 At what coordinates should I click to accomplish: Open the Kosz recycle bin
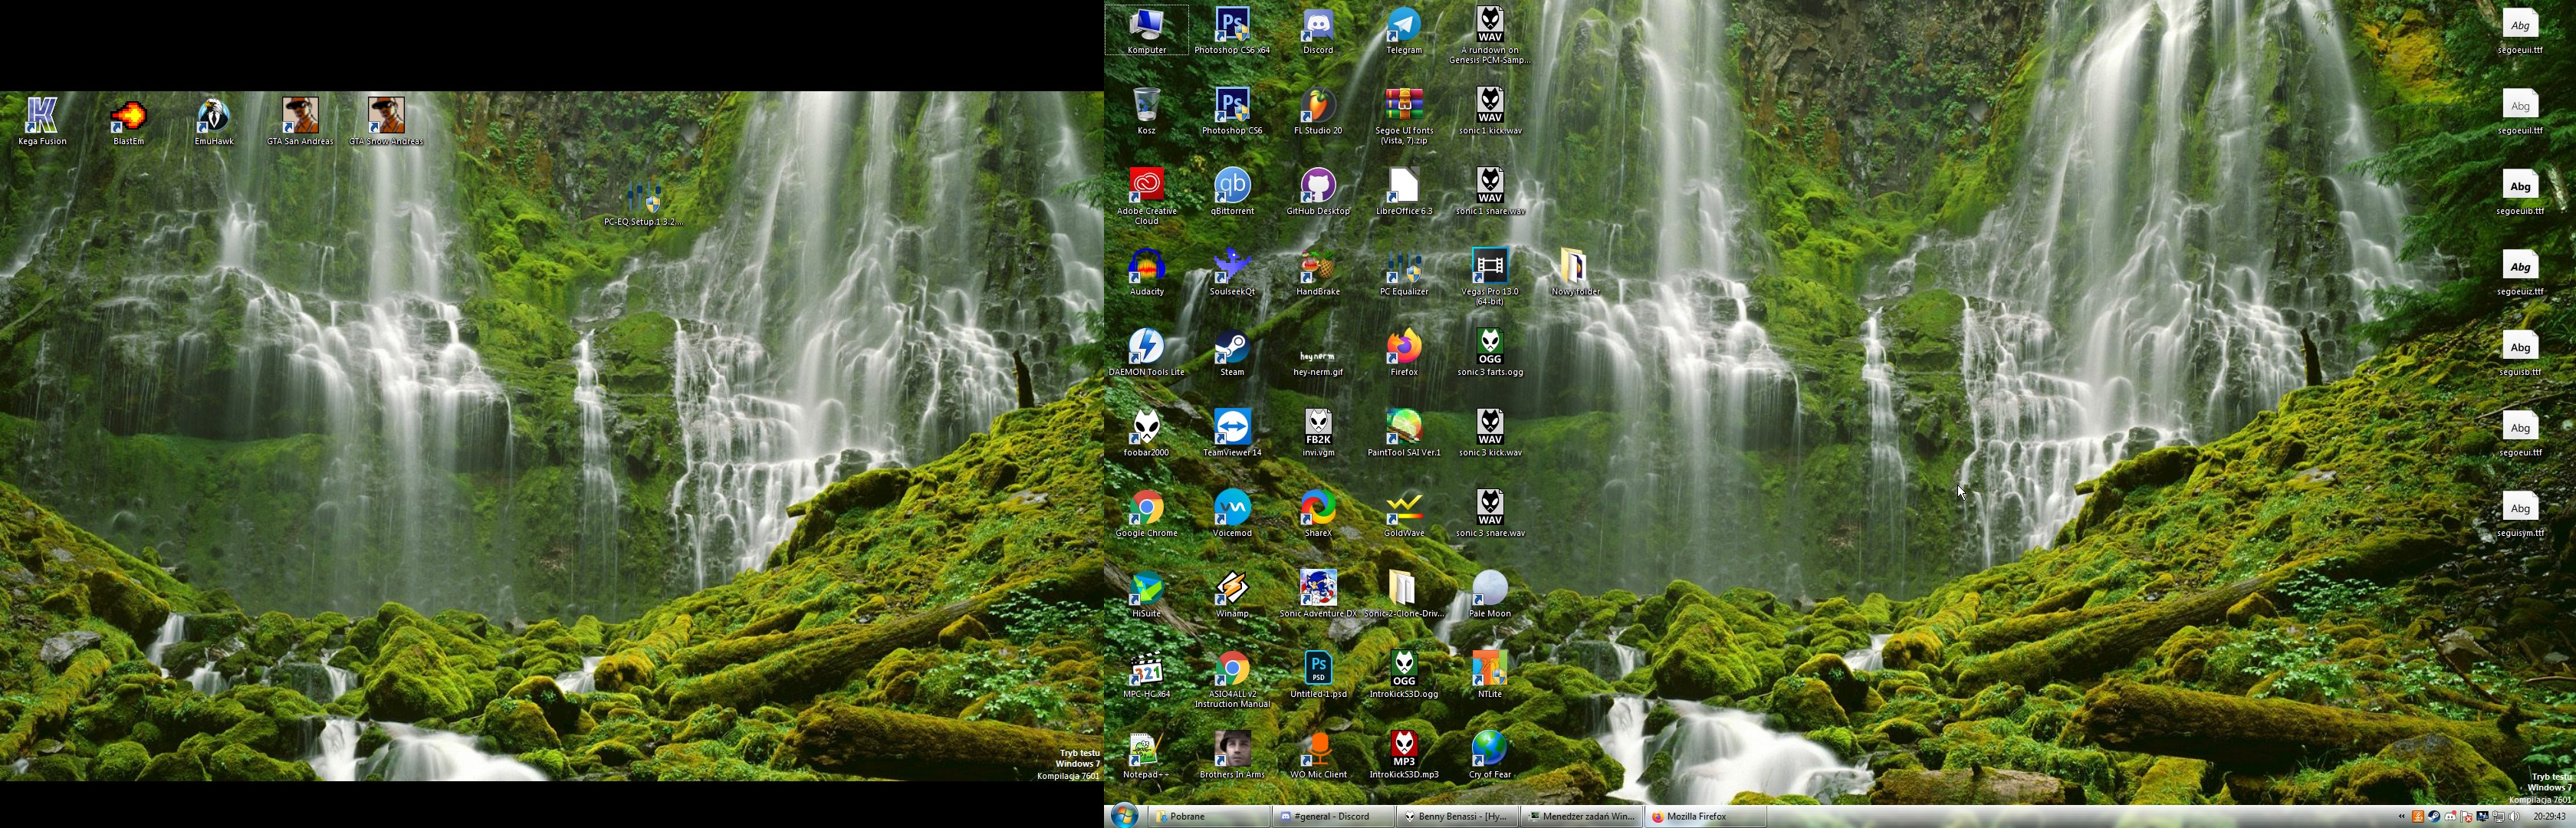pos(1147,110)
